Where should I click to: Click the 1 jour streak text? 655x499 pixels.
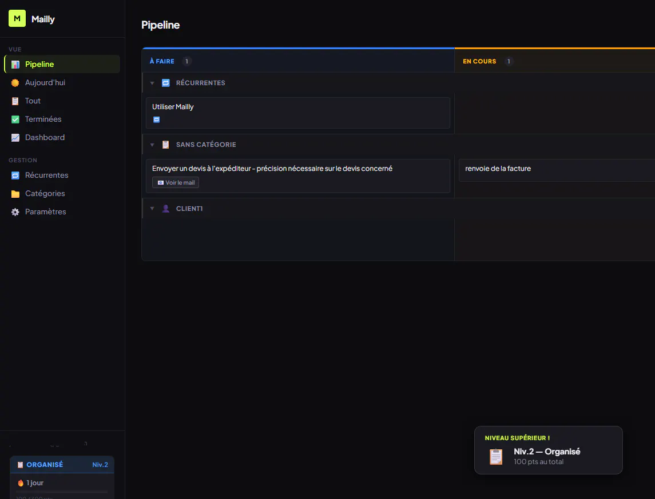click(x=35, y=483)
